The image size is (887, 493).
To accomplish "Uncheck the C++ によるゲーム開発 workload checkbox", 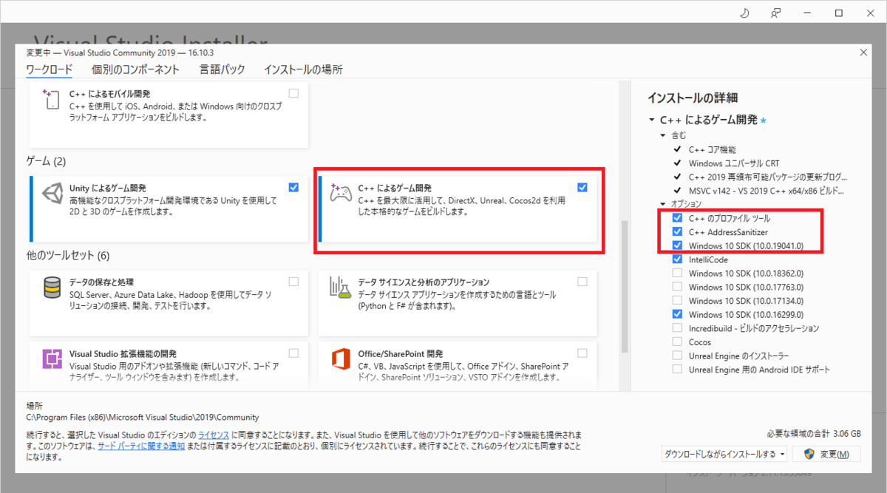I will click(582, 188).
